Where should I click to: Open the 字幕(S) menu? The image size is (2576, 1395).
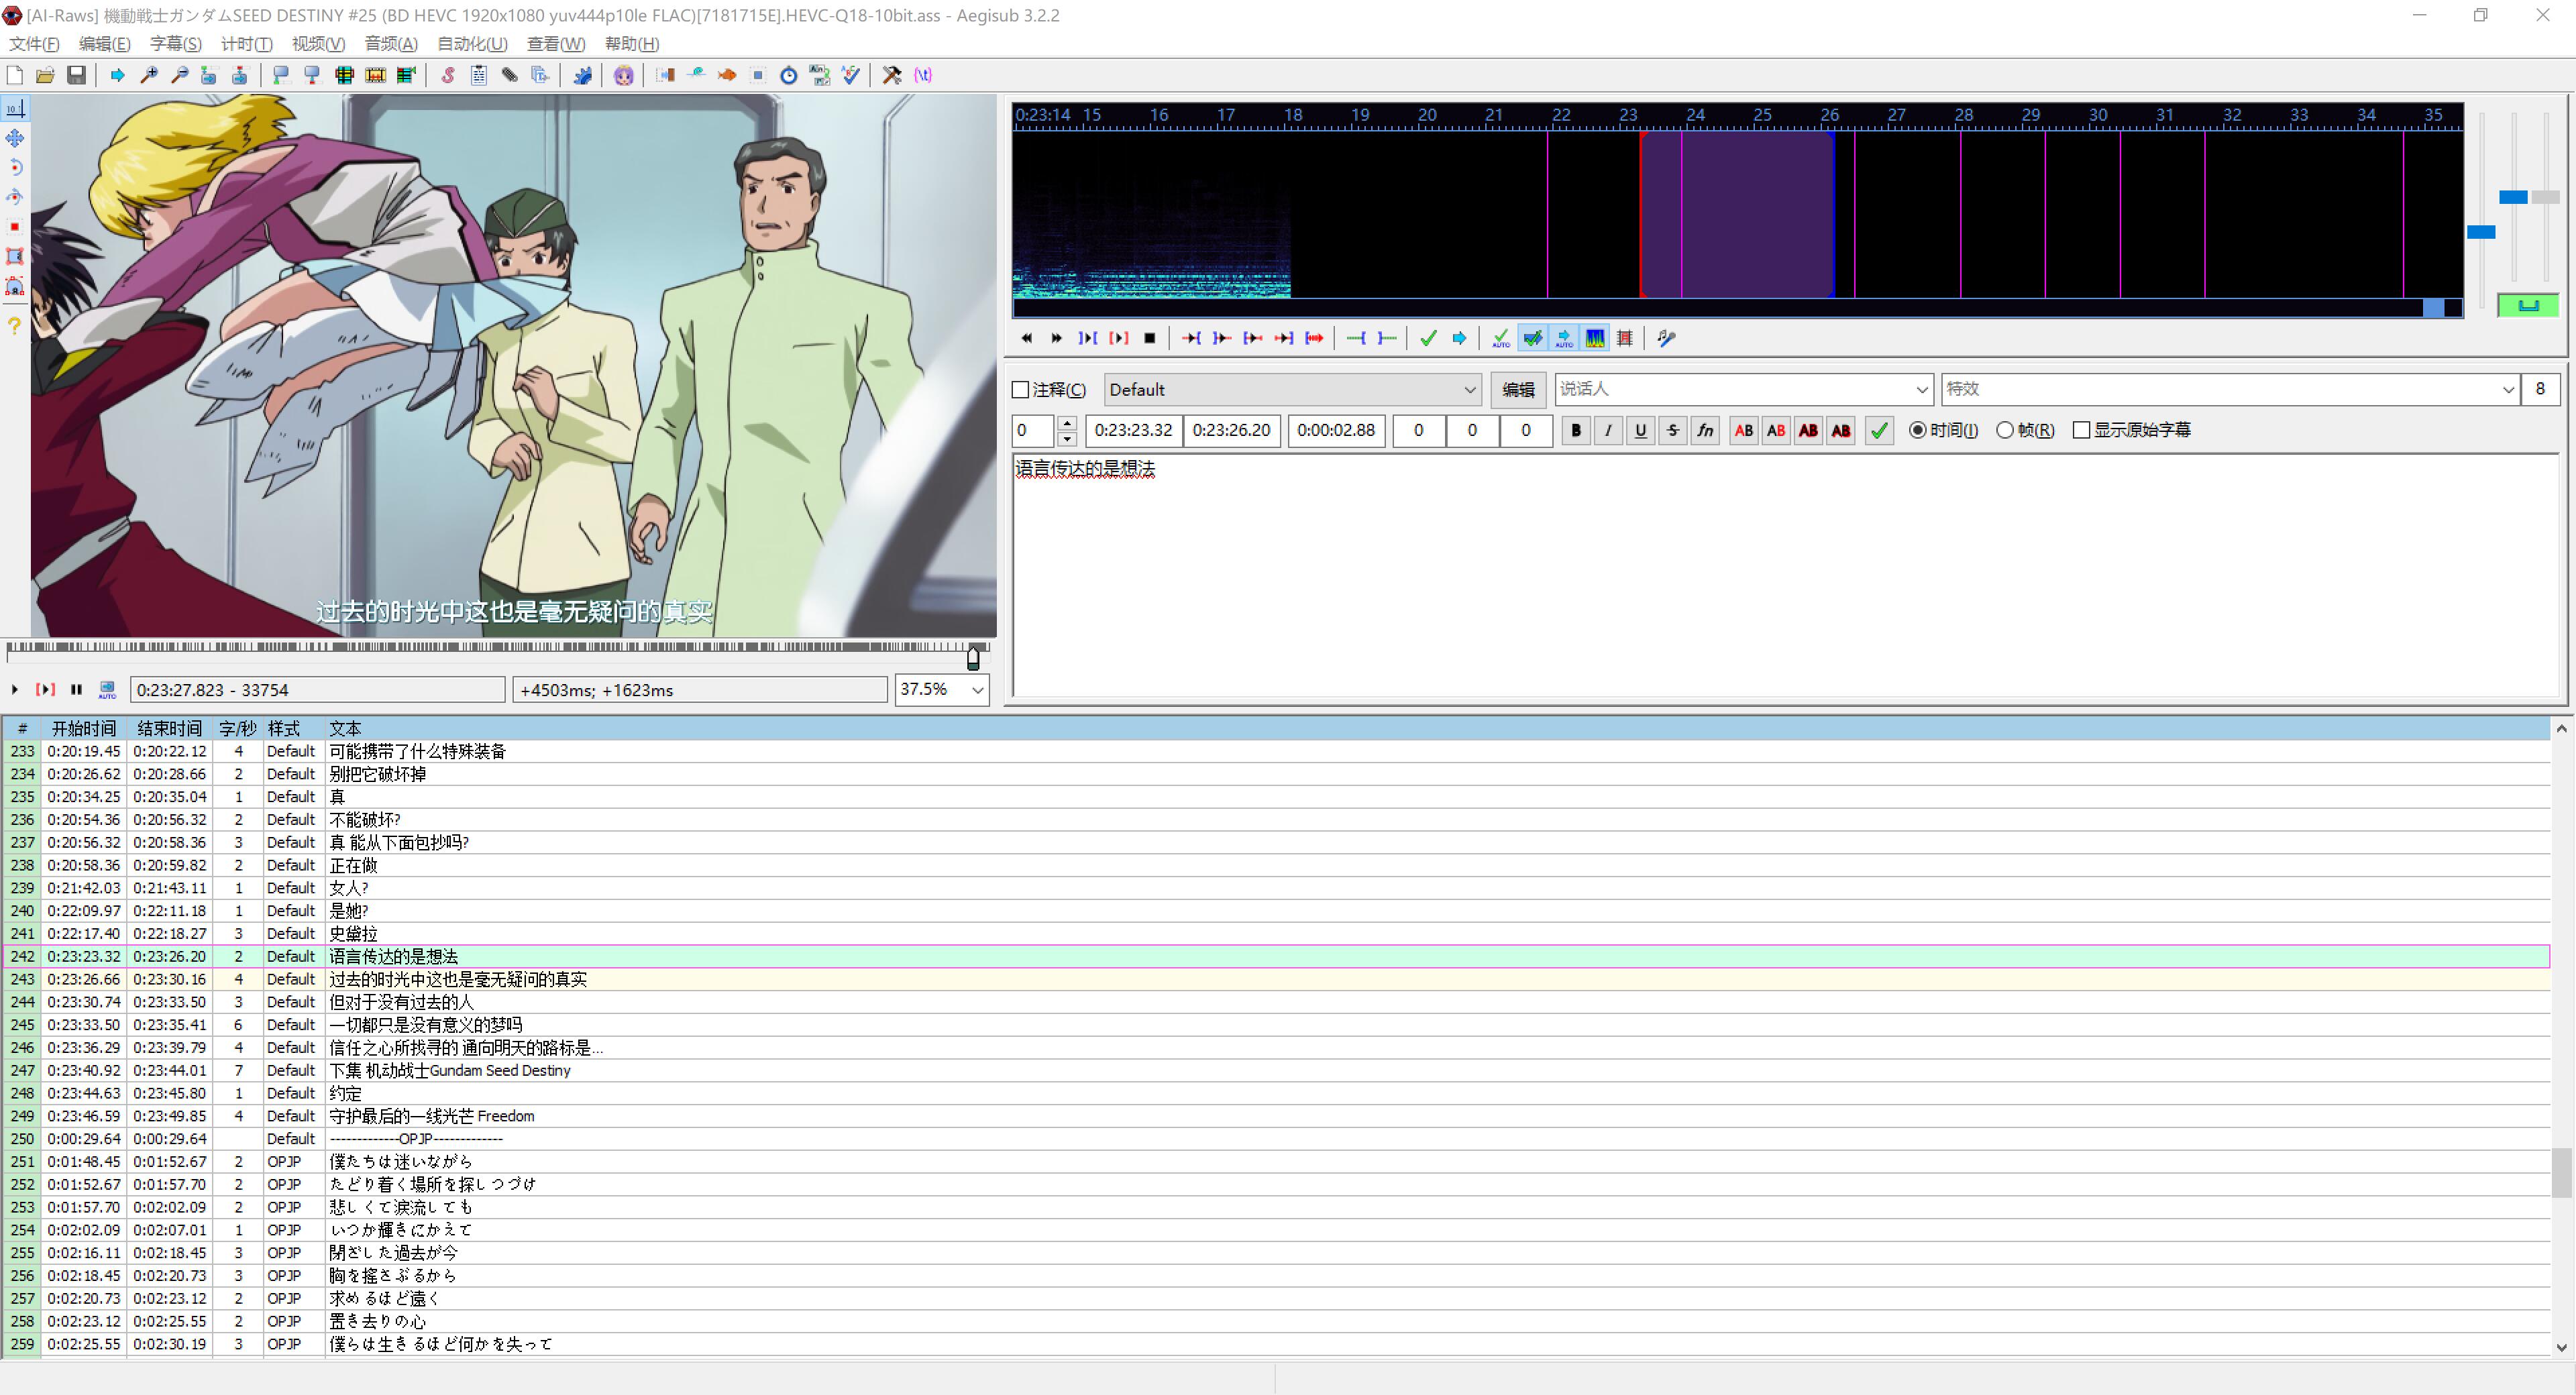point(175,44)
